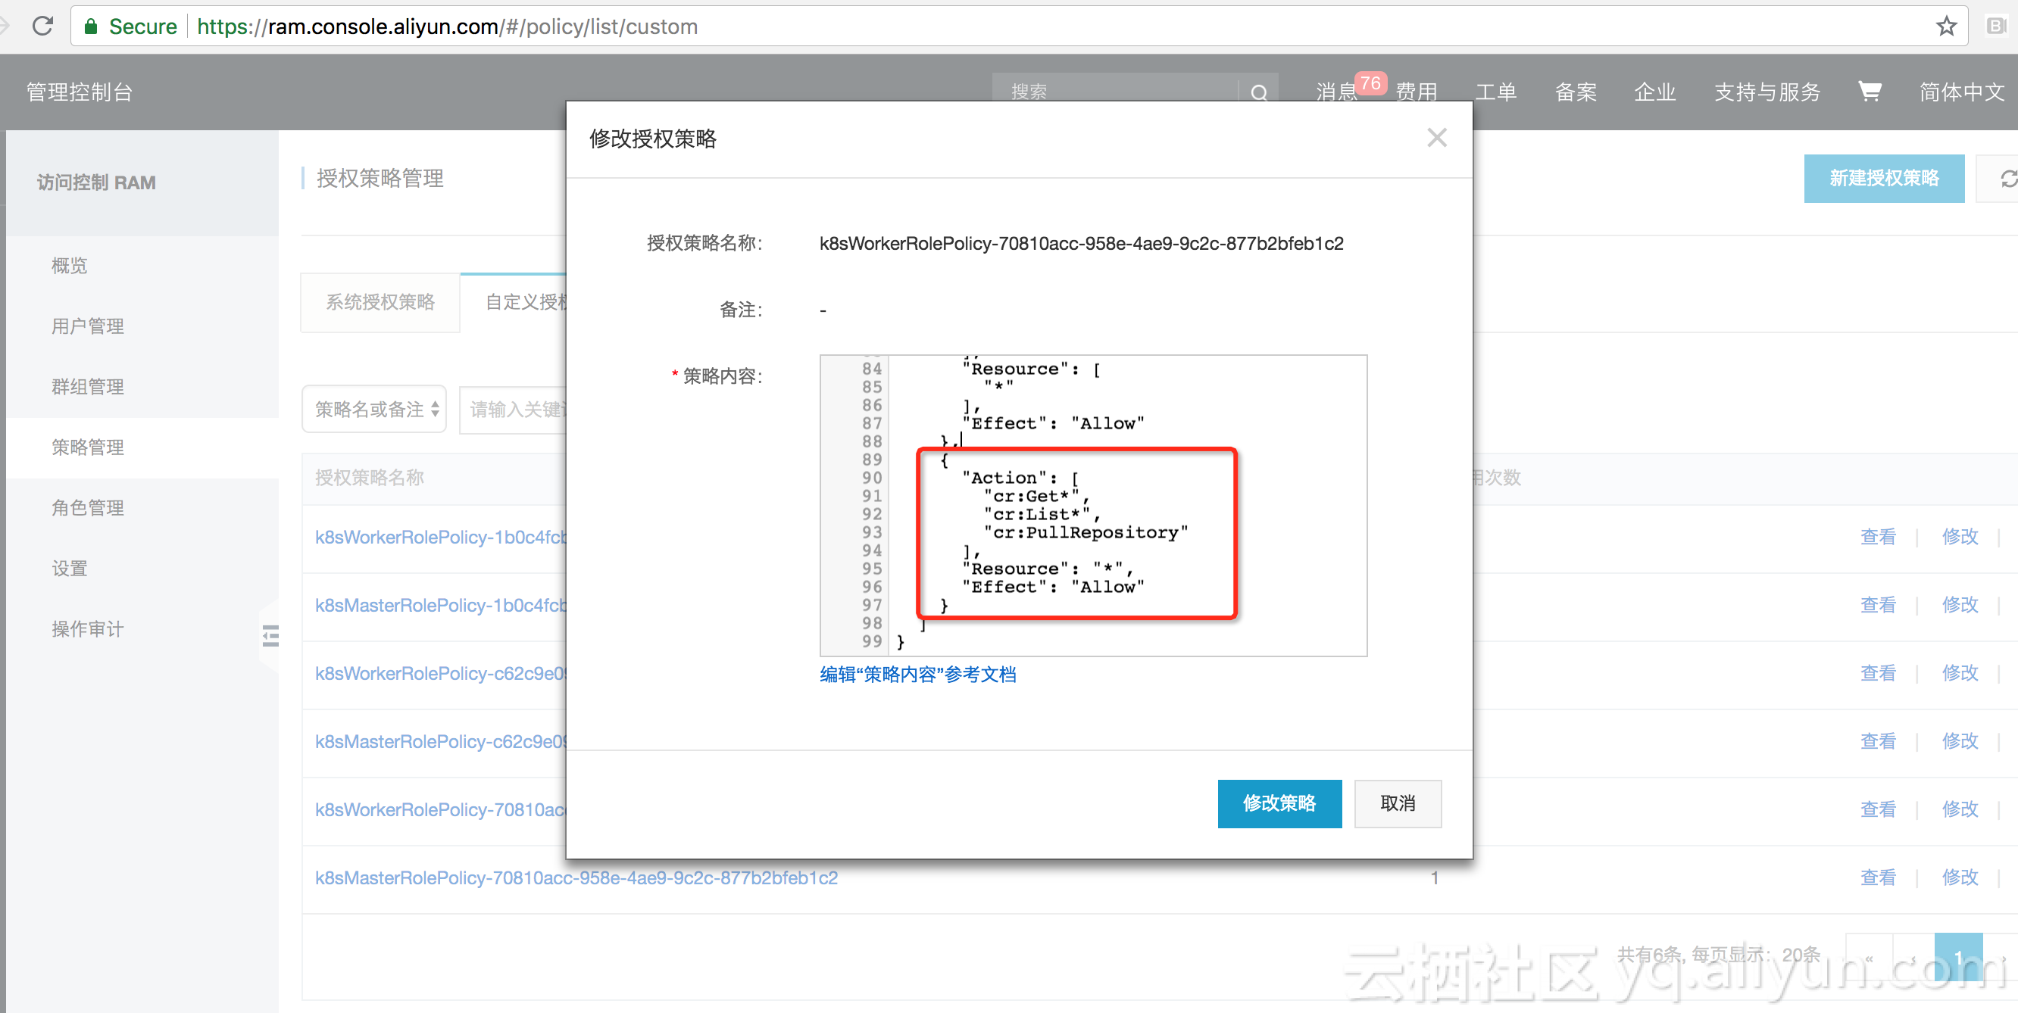Open the 简体中文 language selector
The width and height of the screenshot is (2018, 1013).
point(1961,92)
